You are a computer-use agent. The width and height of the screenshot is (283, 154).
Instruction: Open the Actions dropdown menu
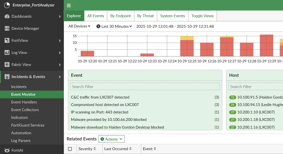(x=111, y=139)
